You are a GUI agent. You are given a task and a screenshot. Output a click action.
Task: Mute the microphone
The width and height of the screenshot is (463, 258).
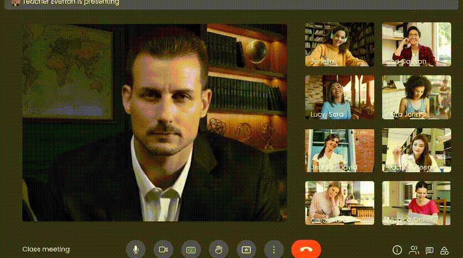point(135,250)
